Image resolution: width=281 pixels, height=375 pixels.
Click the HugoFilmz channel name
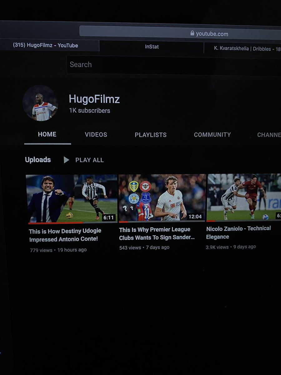(x=94, y=99)
